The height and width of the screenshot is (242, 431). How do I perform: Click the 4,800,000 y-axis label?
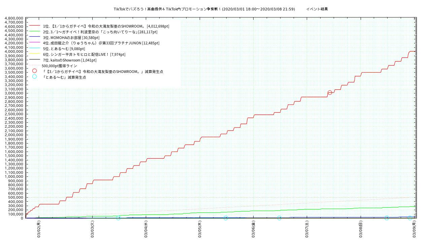point(14,18)
